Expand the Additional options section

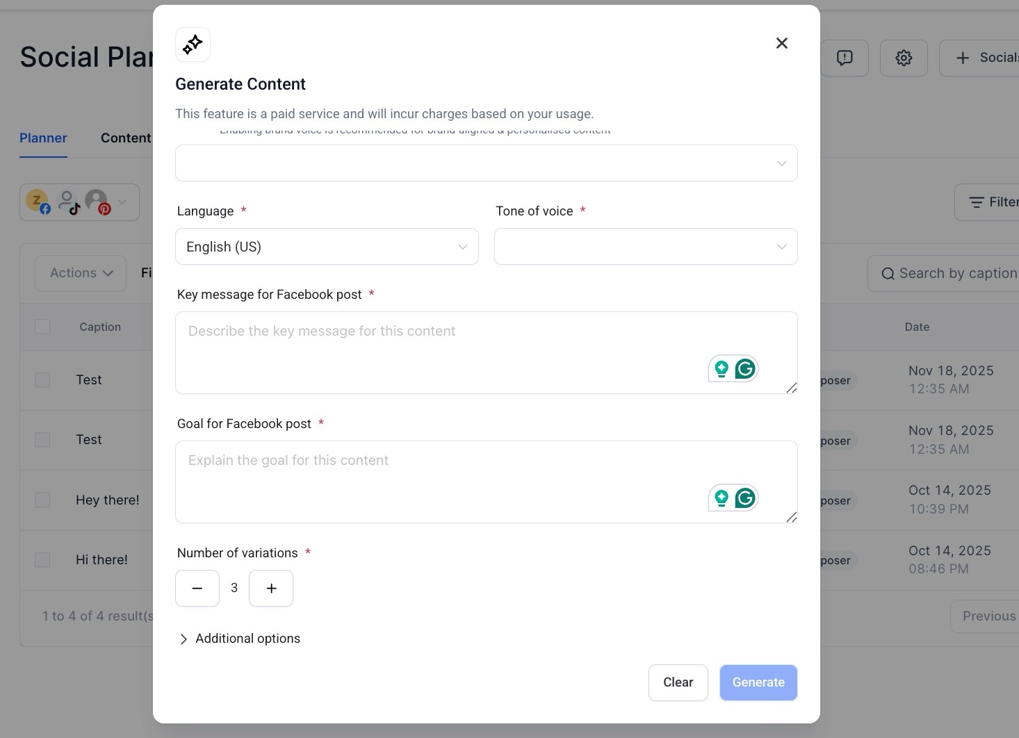[x=240, y=639]
